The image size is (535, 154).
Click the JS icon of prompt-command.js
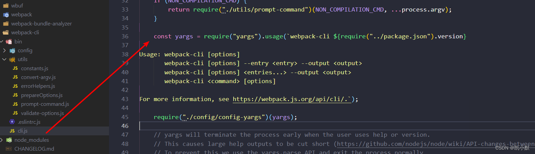(x=15, y=104)
